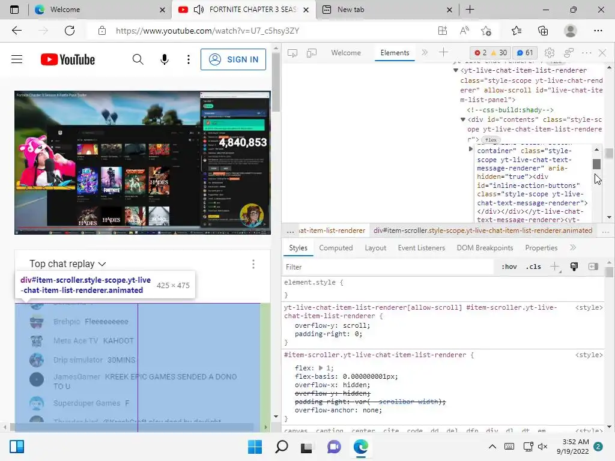Open the Layout pane tab
This screenshot has height=461, width=615.
click(375, 248)
